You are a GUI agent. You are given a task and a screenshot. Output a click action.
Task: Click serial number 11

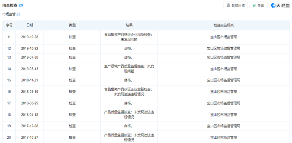coord(9,37)
